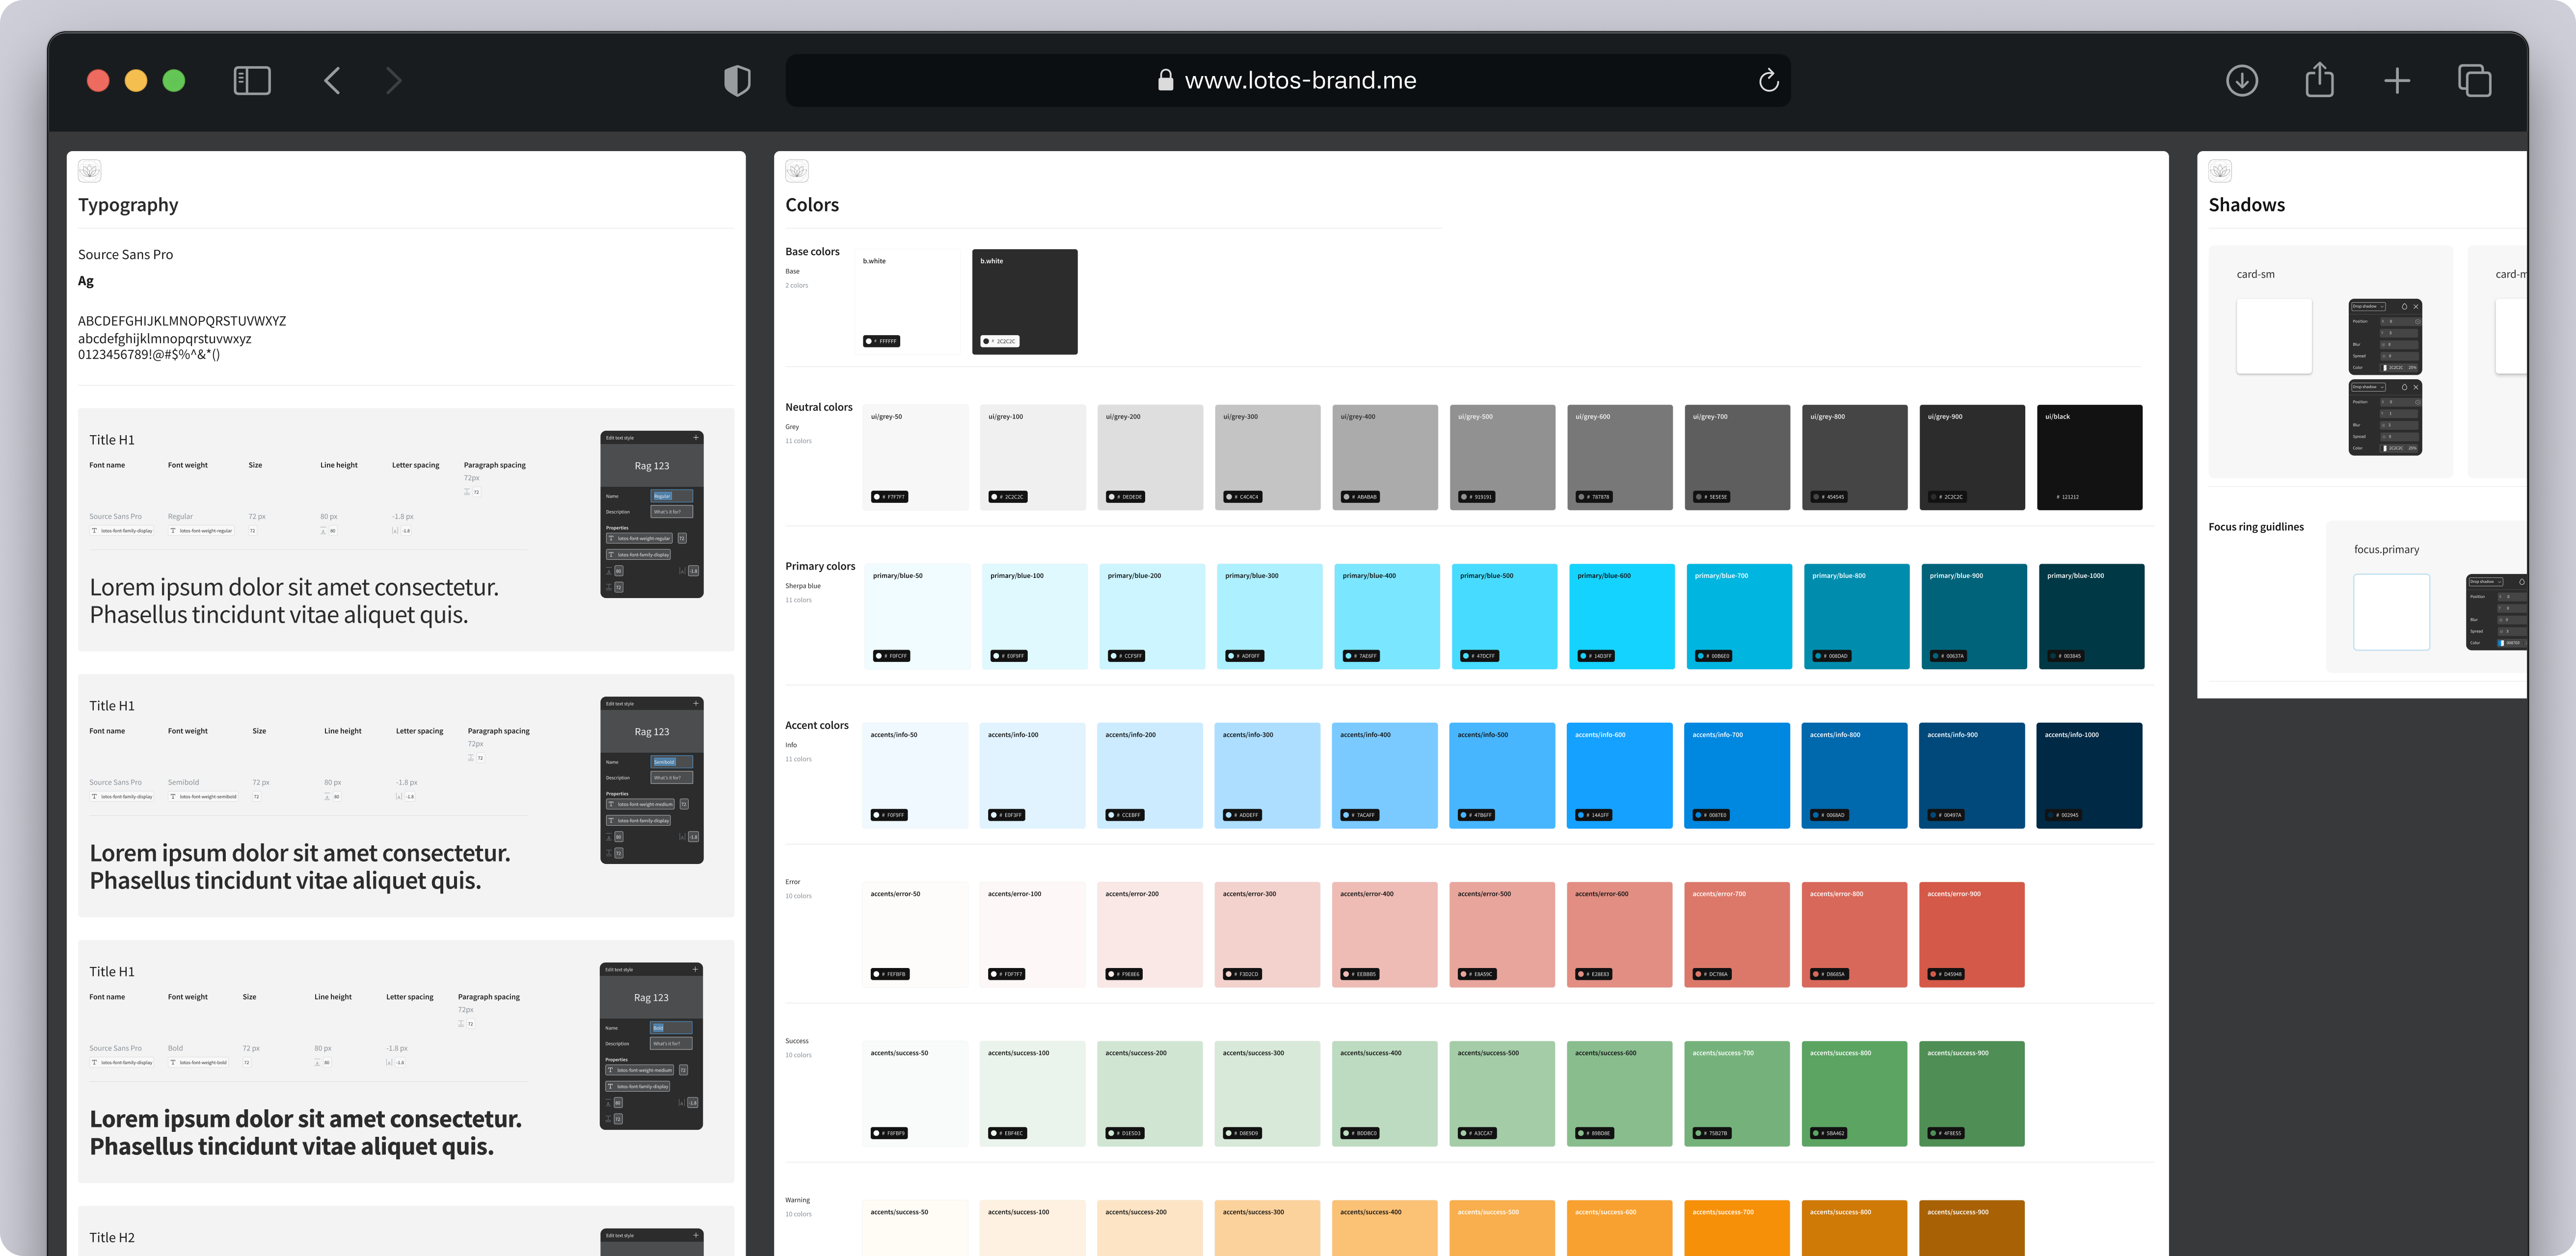
Task: Toggle the browser sidebar icon
Action: tap(252, 81)
